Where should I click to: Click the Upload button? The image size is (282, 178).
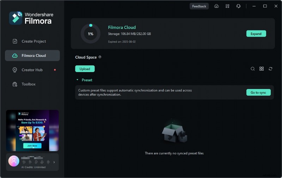pos(85,69)
